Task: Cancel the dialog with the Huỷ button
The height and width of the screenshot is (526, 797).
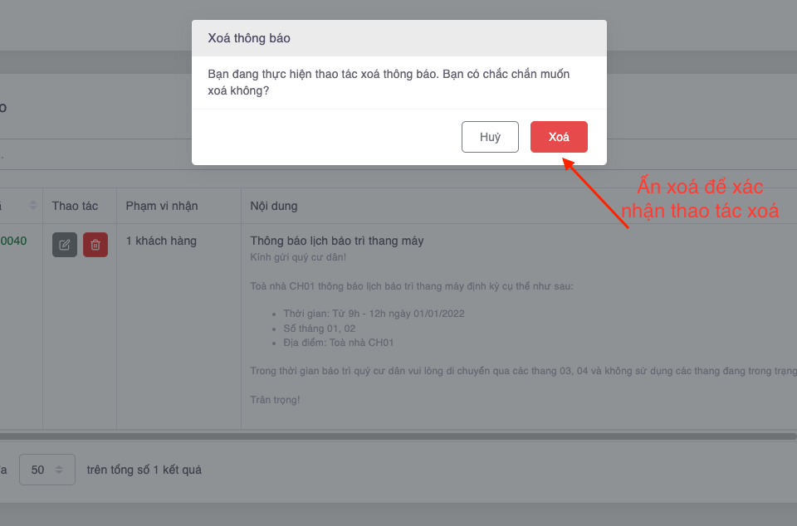Action: click(490, 137)
